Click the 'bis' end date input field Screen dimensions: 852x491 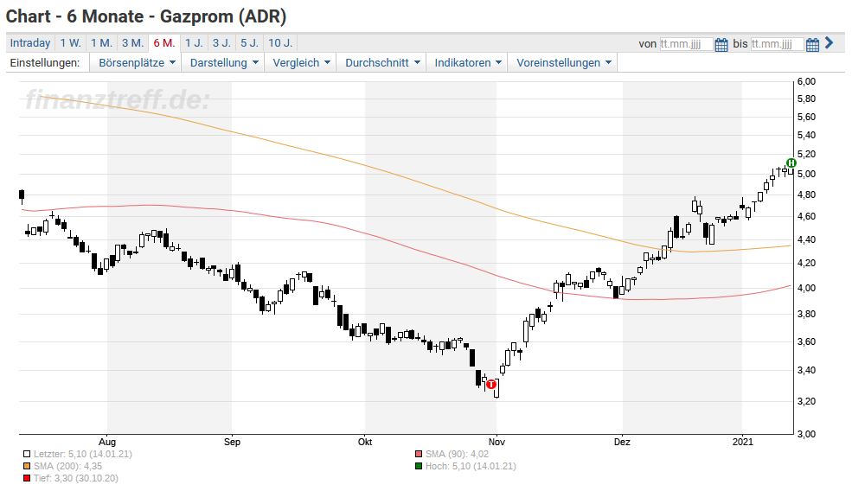pyautogui.click(x=777, y=44)
